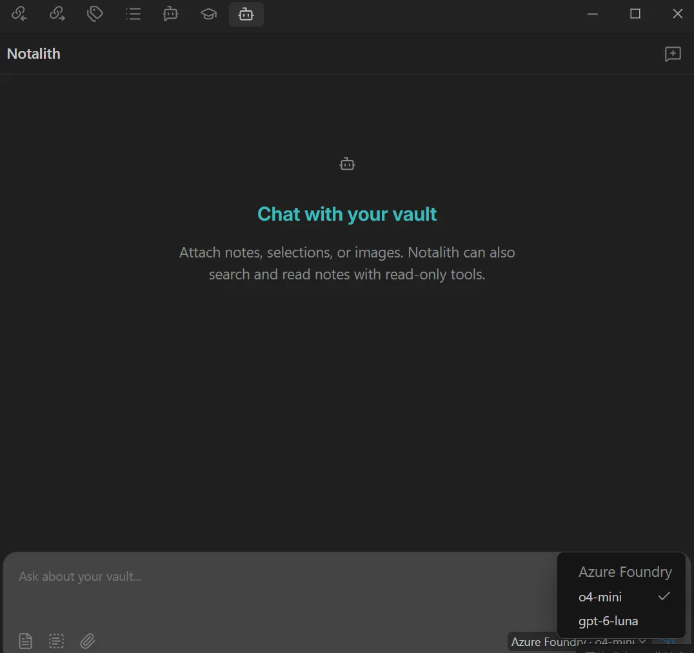Viewport: 694px width, 653px height.
Task: Choose the o4-mini model option
Action: click(x=621, y=597)
